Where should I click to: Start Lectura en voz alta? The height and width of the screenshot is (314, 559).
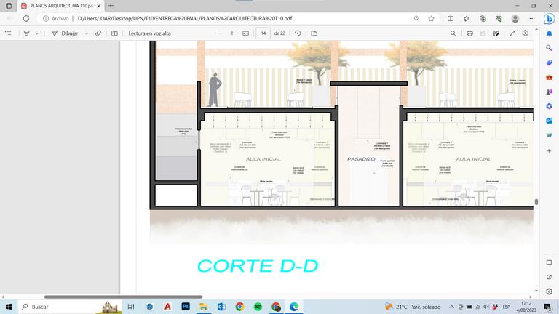pyautogui.click(x=149, y=33)
